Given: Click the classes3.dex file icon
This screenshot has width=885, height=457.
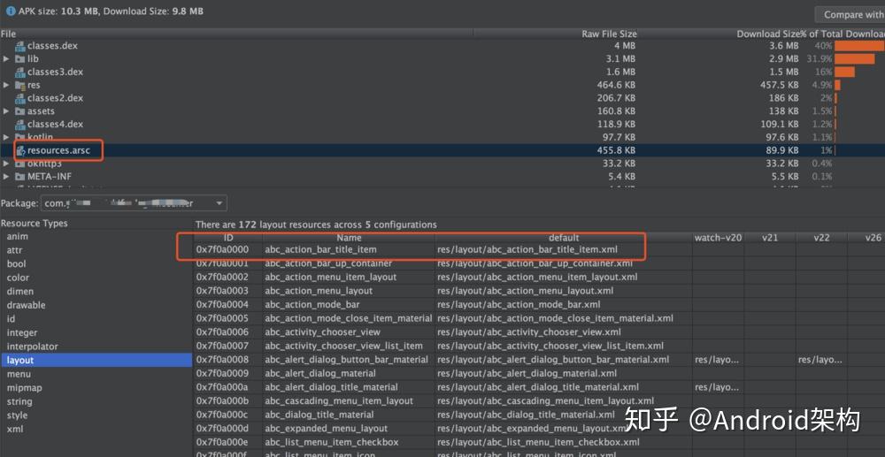Looking at the screenshot, I should pyautogui.click(x=20, y=72).
